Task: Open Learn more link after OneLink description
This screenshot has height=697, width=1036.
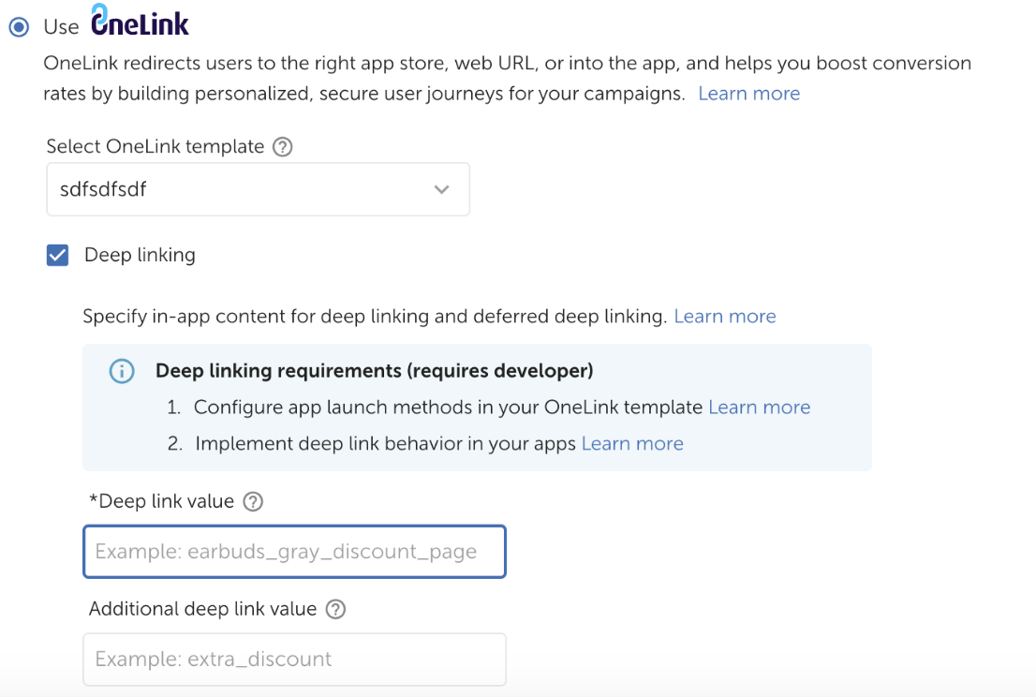Action: pyautogui.click(x=748, y=94)
